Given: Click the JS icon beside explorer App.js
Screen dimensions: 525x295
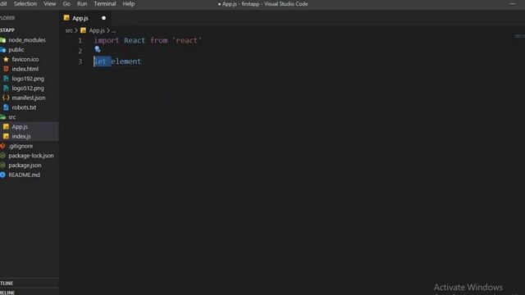Looking at the screenshot, I should point(6,127).
